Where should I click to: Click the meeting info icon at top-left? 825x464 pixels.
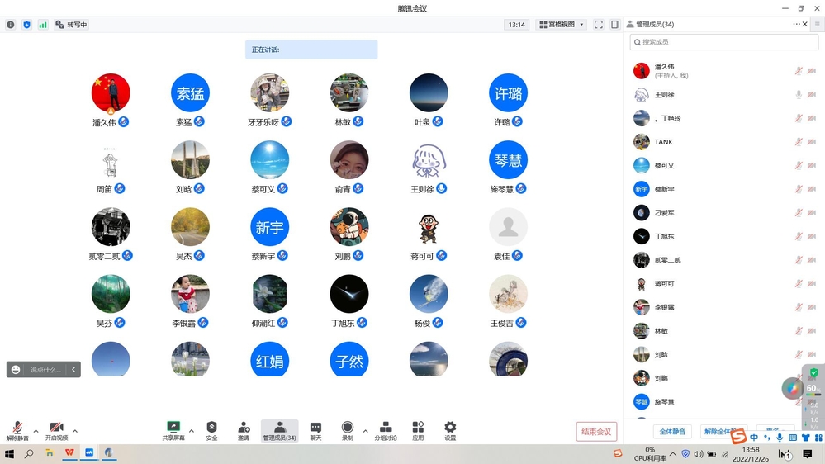(11, 25)
